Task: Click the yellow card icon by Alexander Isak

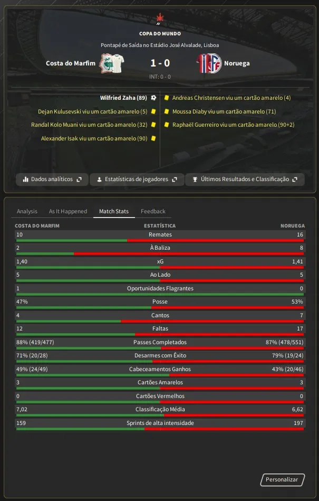Action: click(x=153, y=138)
